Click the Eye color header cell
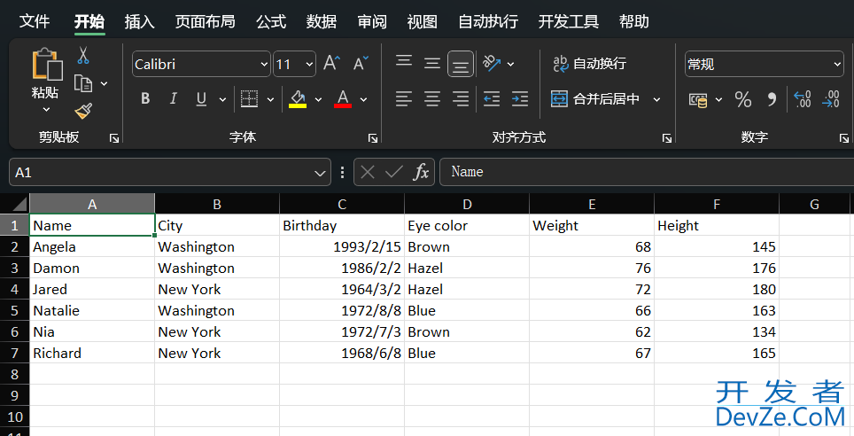Image resolution: width=854 pixels, height=436 pixels. [467, 226]
